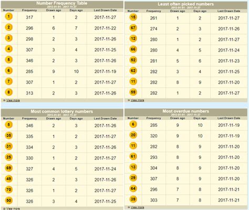Click ball 5 in Number Frequency Table
This screenshot has width=249, height=210.
[8, 60]
